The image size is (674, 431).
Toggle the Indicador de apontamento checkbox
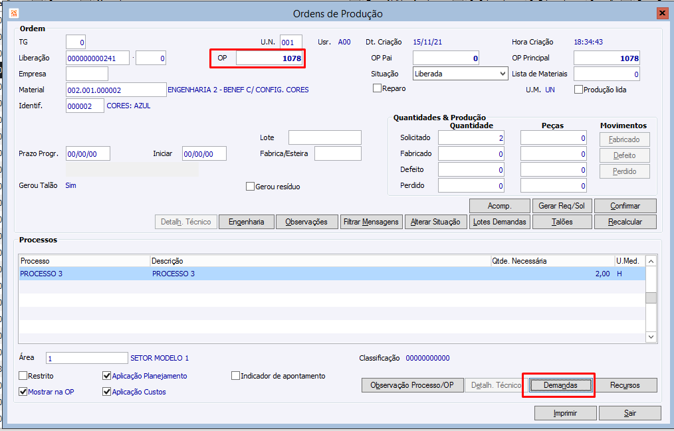[235, 376]
